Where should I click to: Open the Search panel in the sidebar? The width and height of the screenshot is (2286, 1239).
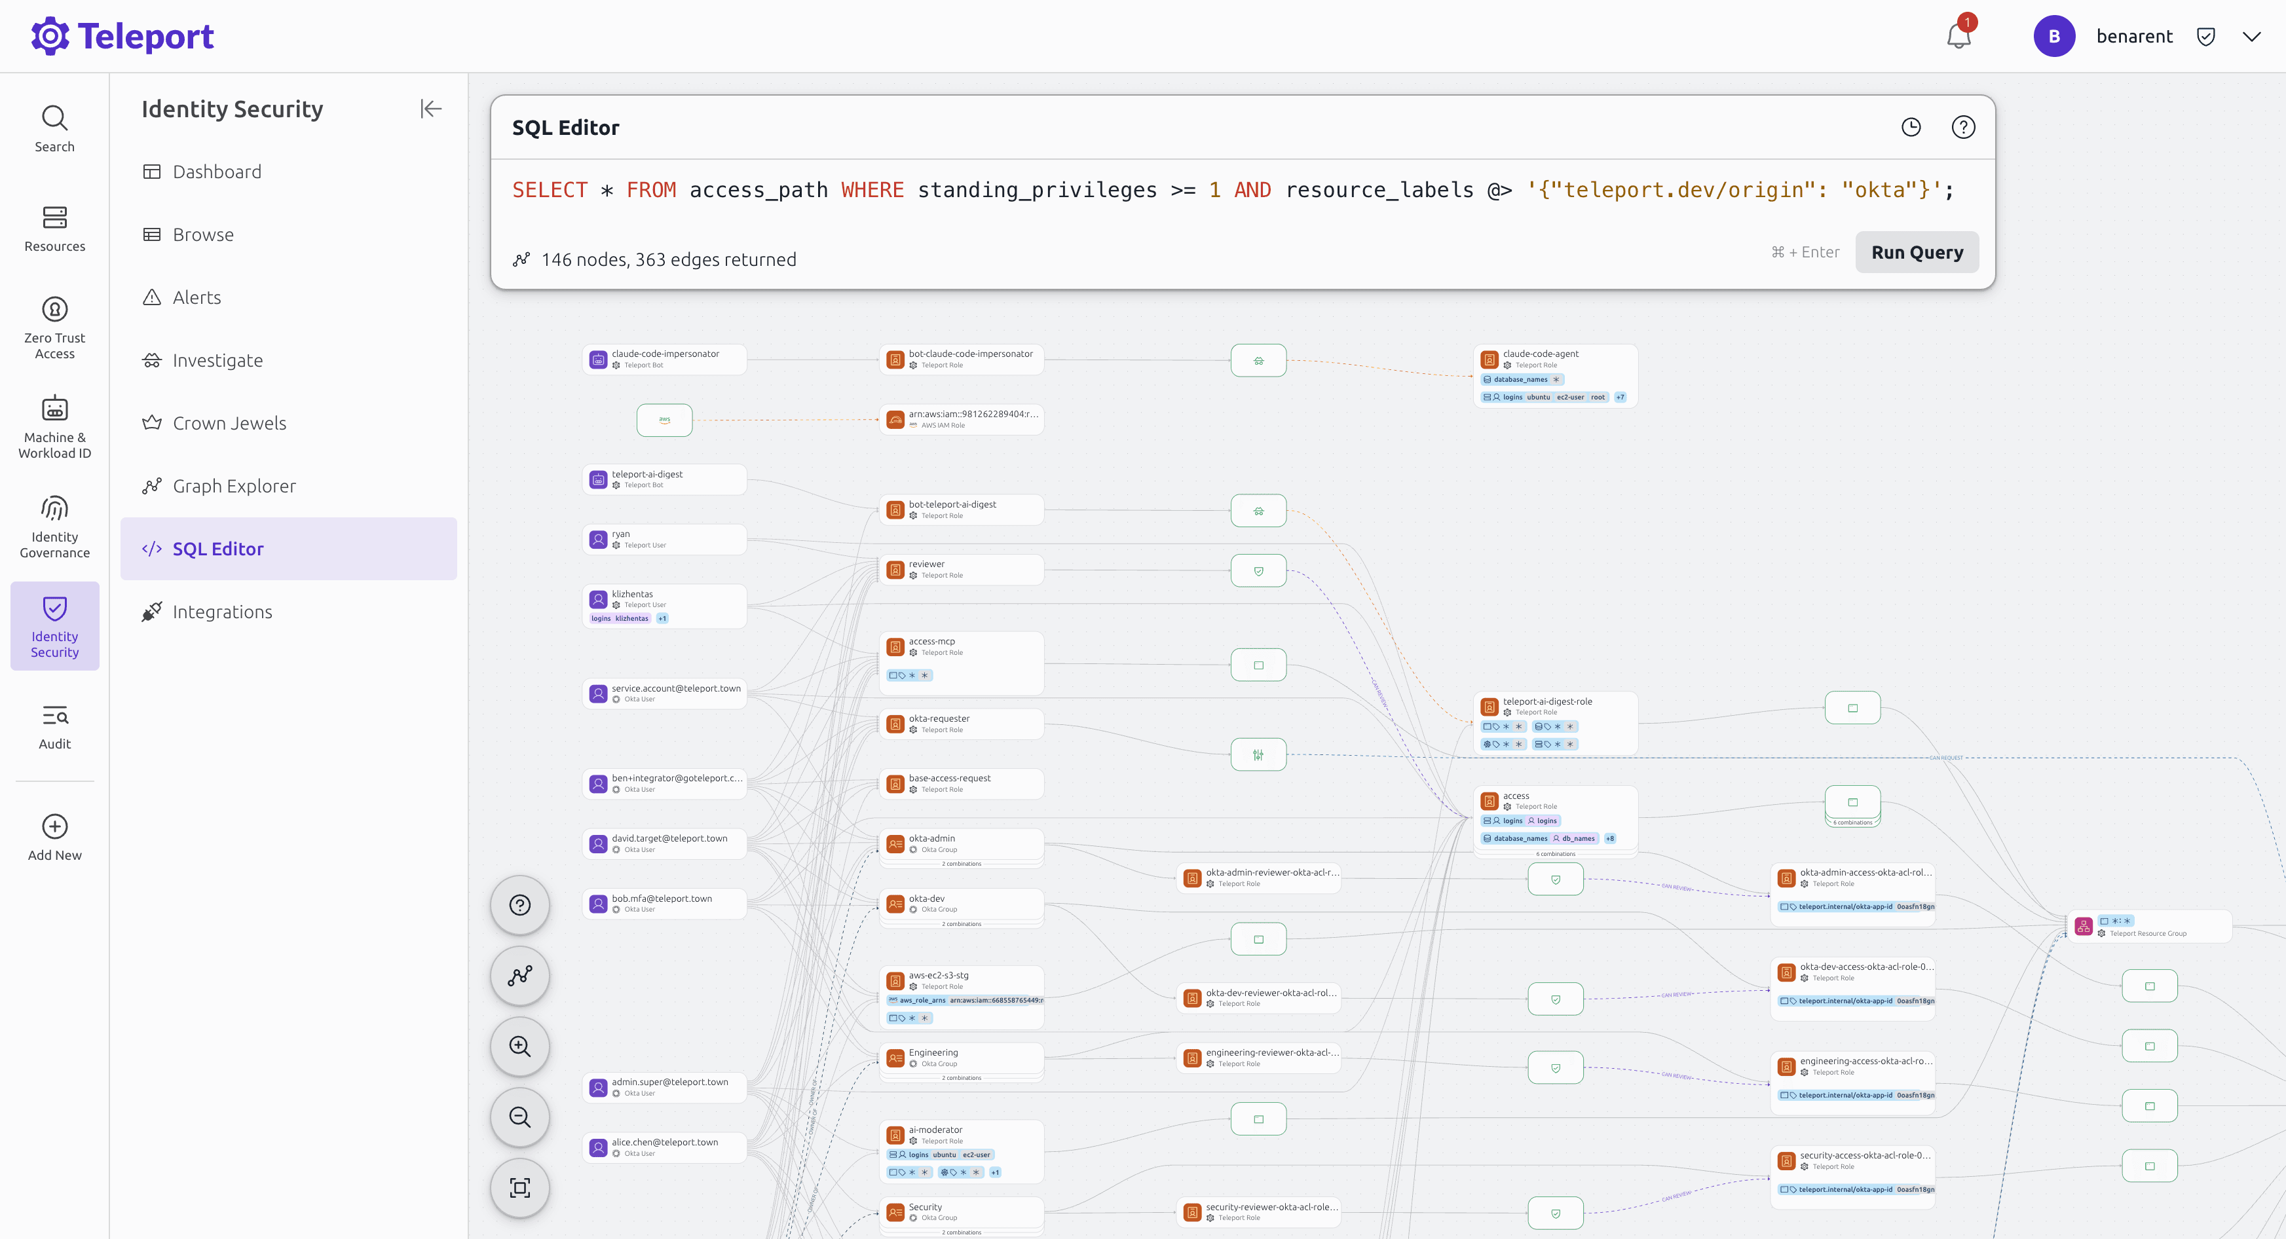(x=54, y=127)
